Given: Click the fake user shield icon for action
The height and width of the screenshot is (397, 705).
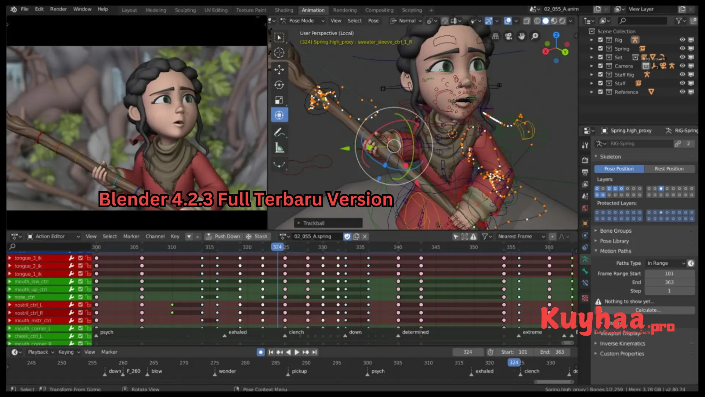Looking at the screenshot, I should point(347,236).
